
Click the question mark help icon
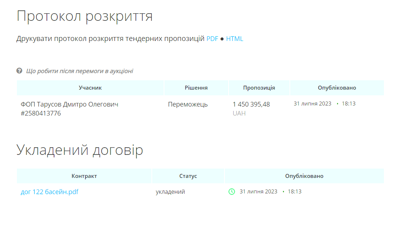click(x=19, y=71)
